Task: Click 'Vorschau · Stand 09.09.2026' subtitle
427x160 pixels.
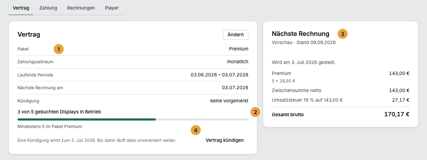Action: (x=304, y=42)
